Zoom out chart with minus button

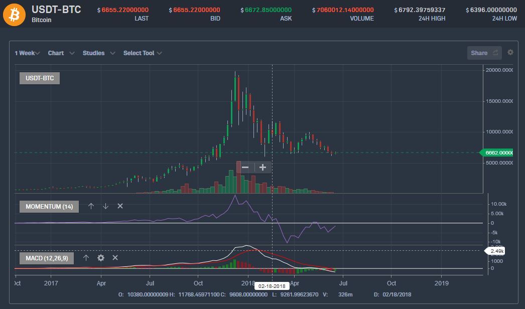245,168
